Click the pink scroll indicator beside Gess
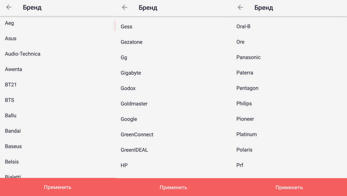Image resolution: width=347 pixels, height=196 pixels. [115, 26]
